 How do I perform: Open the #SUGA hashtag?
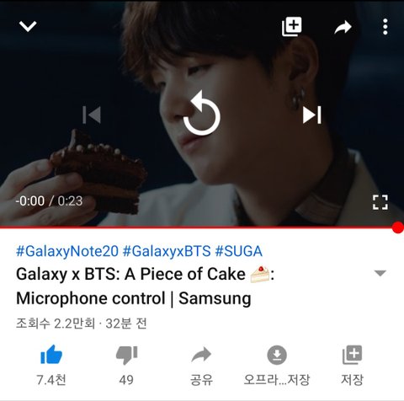pos(238,251)
